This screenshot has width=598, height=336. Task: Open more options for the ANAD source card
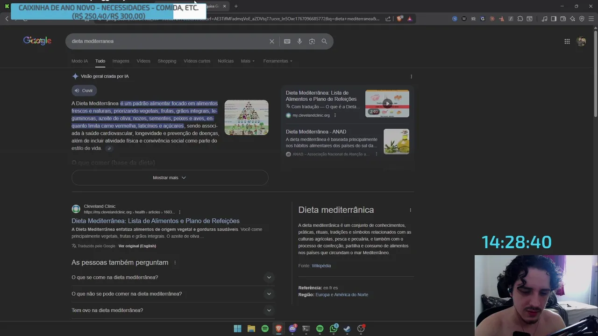pos(376,154)
